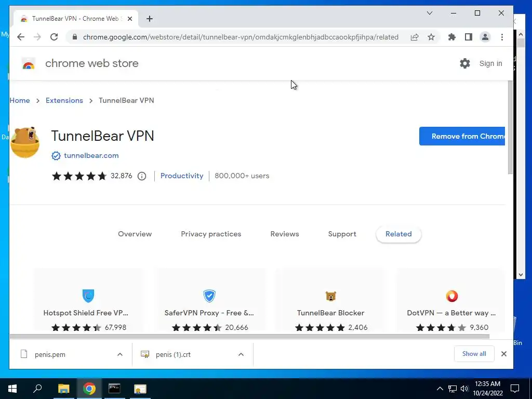Switch to Privacy practices tab
Viewport: 532px width, 399px height.
pyautogui.click(x=211, y=234)
